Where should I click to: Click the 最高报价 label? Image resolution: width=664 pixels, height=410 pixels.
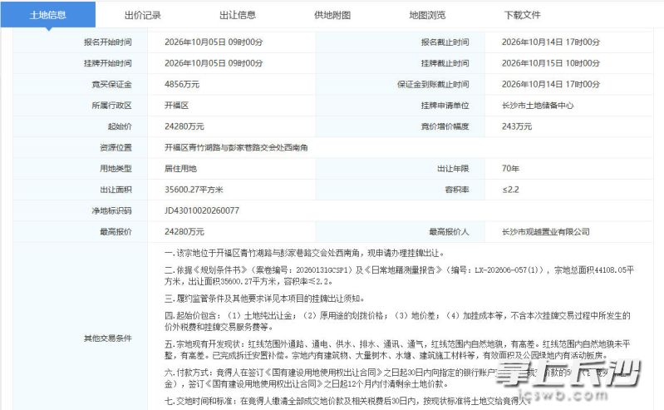[116, 232]
